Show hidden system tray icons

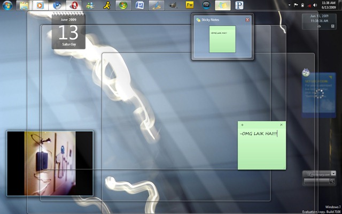click(289, 5)
